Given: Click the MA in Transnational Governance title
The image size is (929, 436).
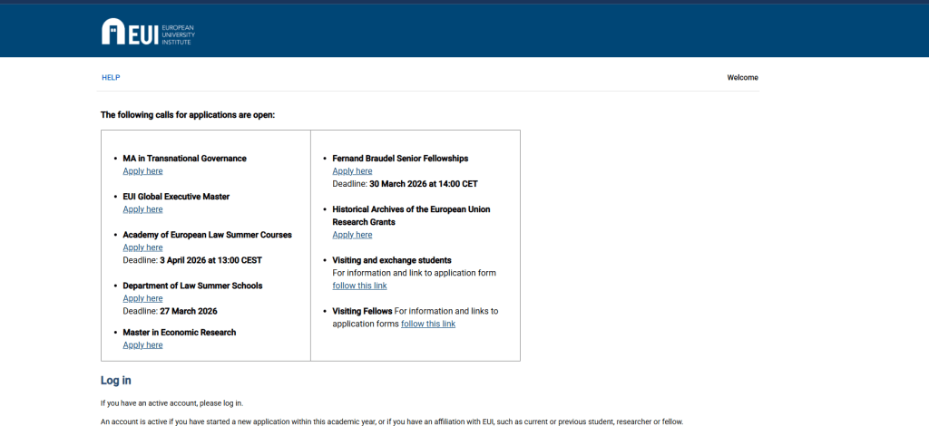Looking at the screenshot, I should [184, 159].
